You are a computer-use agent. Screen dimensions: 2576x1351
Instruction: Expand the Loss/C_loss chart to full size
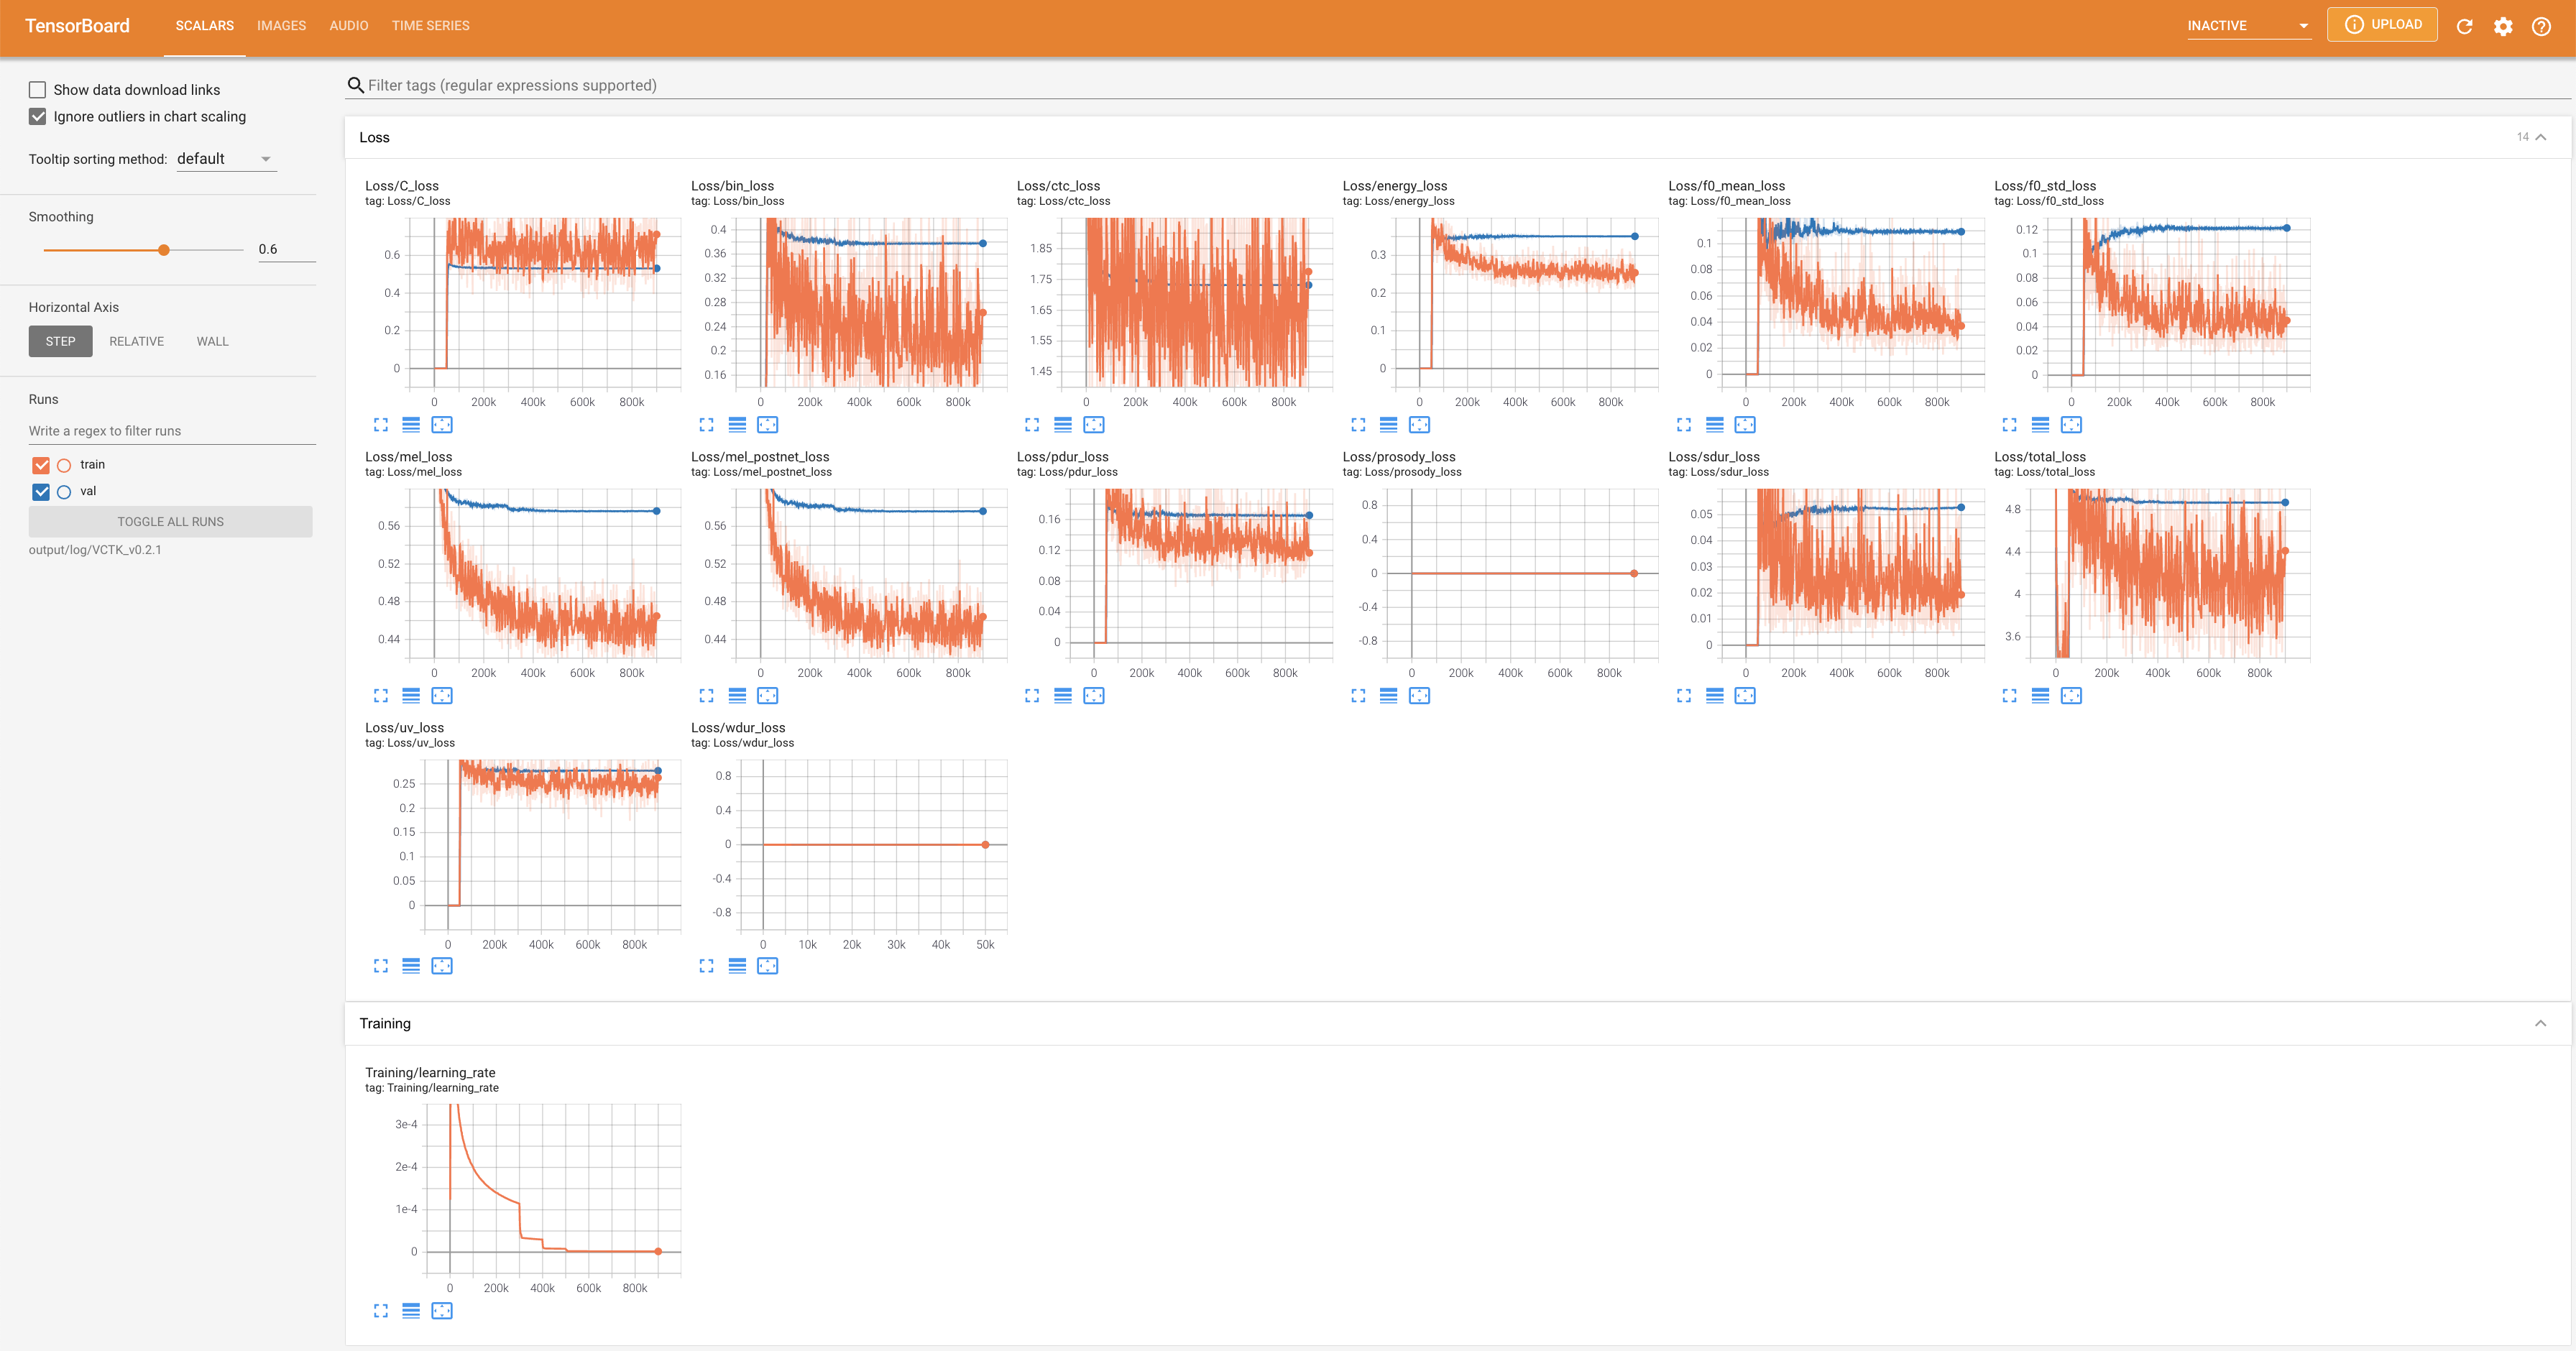tap(381, 425)
